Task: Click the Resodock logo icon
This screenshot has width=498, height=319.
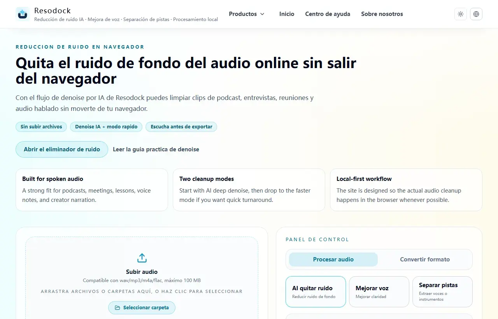Action: [x=23, y=14]
